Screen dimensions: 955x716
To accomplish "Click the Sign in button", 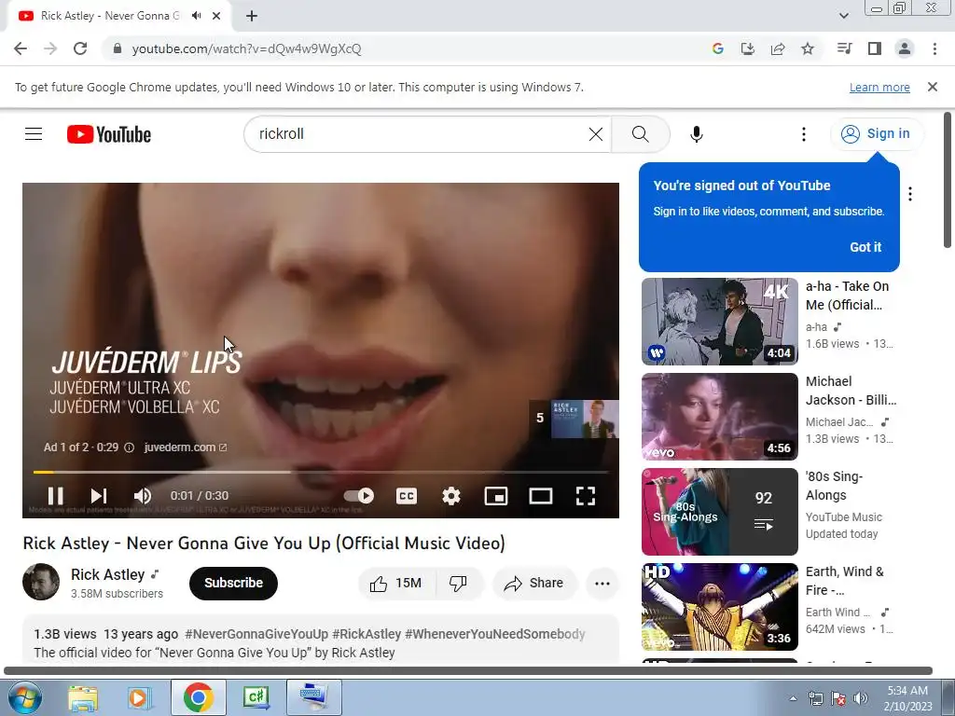I will (x=877, y=134).
